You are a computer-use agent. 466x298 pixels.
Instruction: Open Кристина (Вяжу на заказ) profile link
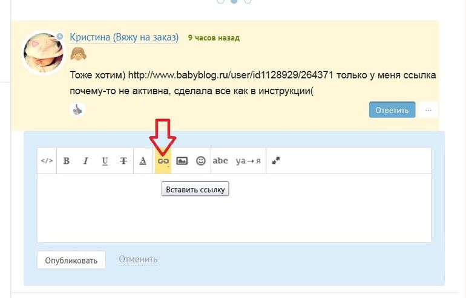click(124, 37)
